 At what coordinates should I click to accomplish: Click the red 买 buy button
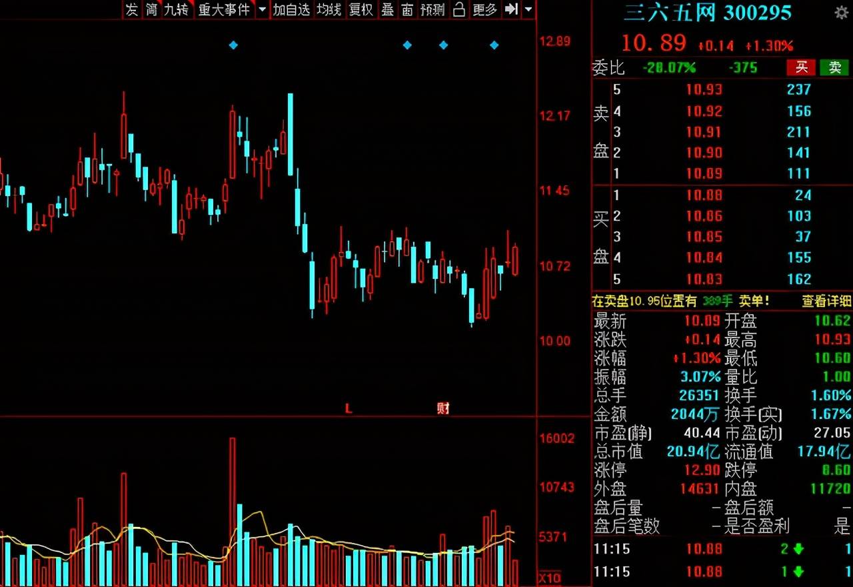tap(801, 67)
